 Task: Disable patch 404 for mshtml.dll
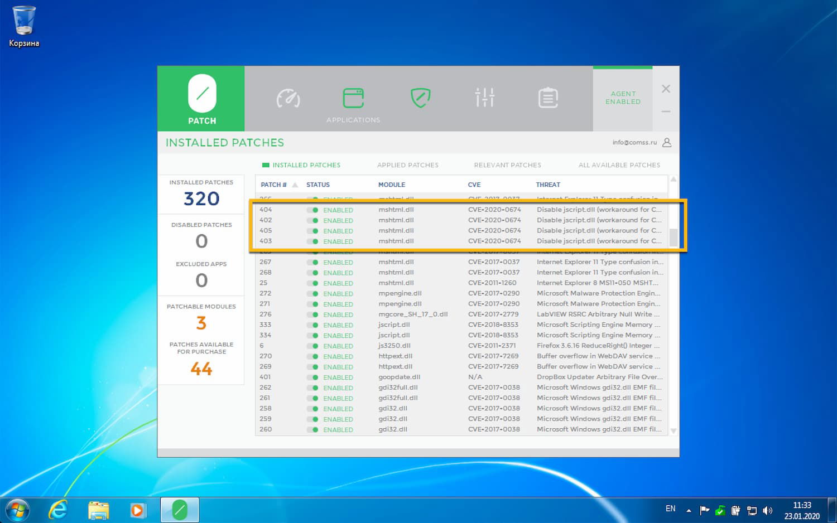(x=311, y=210)
